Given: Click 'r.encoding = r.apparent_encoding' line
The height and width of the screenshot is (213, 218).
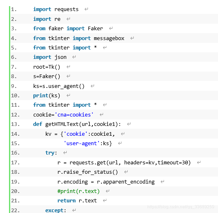Looking at the screenshot, I should pos(106,182).
